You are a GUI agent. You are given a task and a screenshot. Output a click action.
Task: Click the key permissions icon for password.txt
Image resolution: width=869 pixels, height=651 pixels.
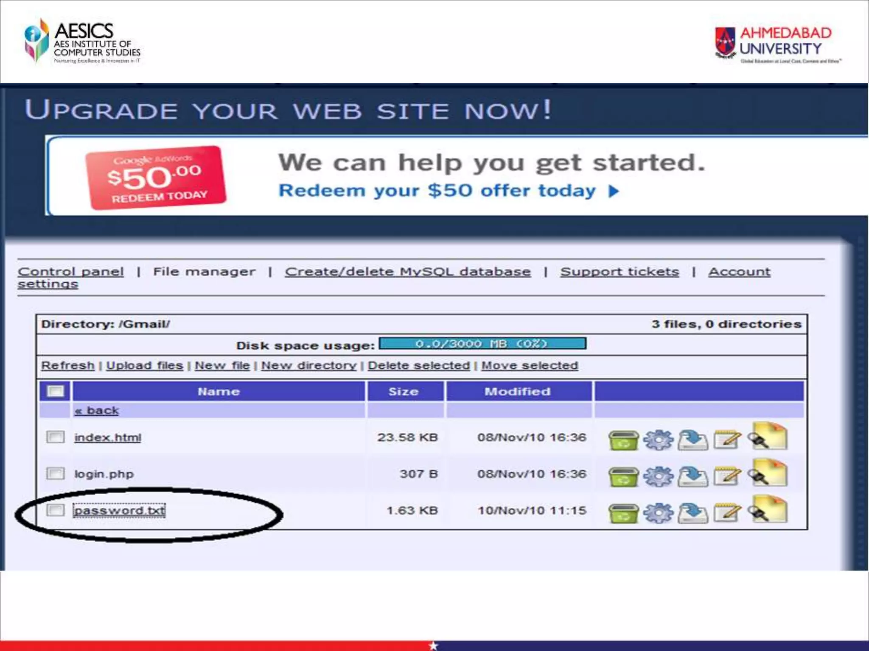(x=767, y=510)
